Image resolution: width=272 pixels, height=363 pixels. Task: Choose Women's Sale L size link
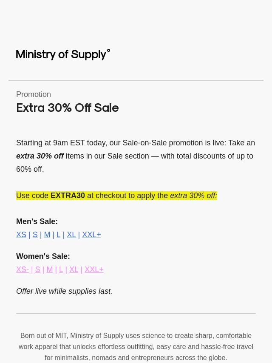coord(61,269)
